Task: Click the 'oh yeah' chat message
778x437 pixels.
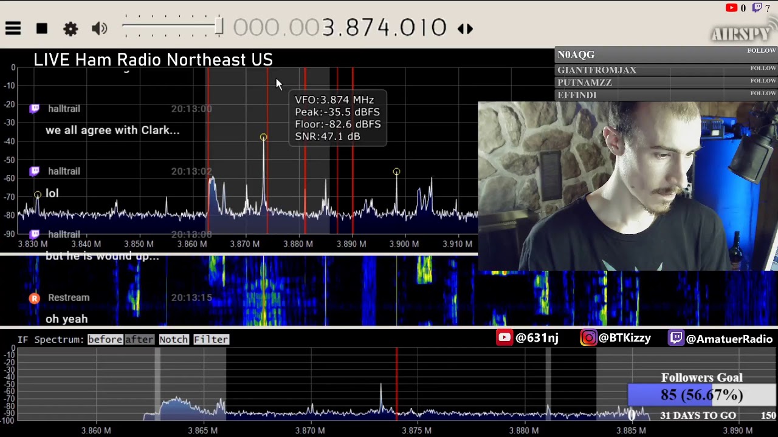Action: (x=66, y=319)
